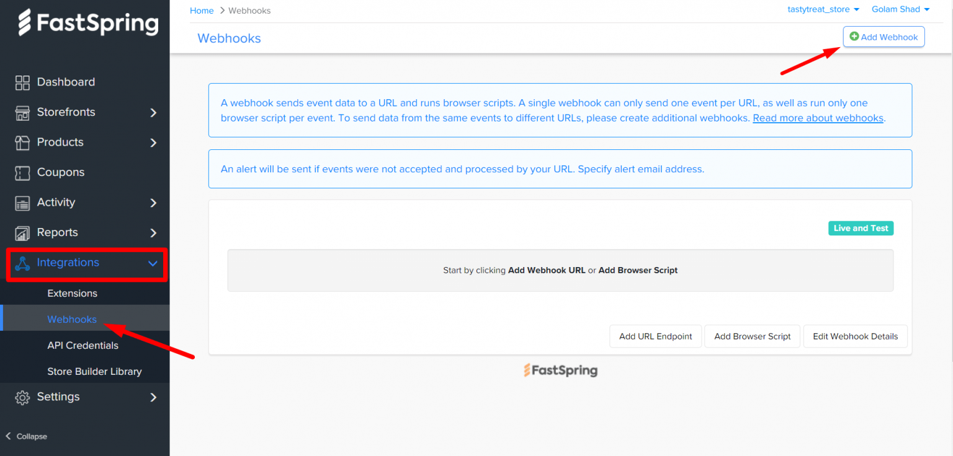This screenshot has width=953, height=456.
Task: Open the Read more about webhooks link
Action: coord(817,118)
